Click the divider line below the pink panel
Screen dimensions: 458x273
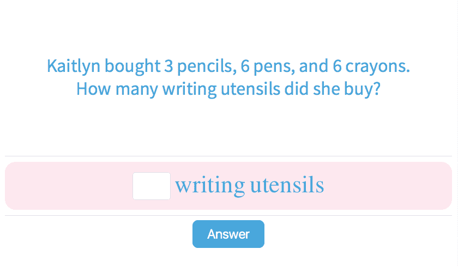(228, 215)
